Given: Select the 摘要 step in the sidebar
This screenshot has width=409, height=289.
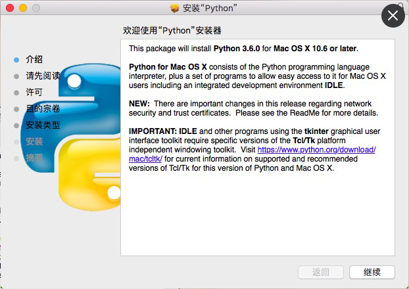Looking at the screenshot, I should [x=34, y=158].
